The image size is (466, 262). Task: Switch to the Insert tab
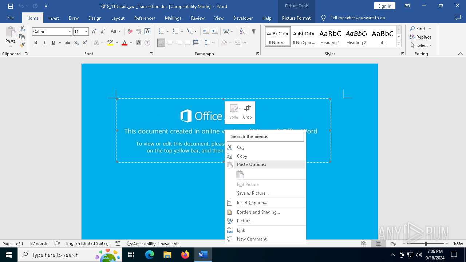54,18
